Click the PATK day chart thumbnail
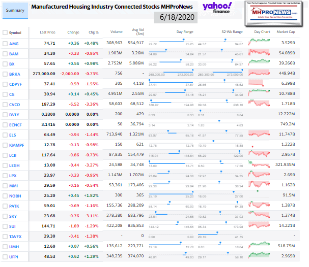309x267 pixels. click(x=262, y=206)
